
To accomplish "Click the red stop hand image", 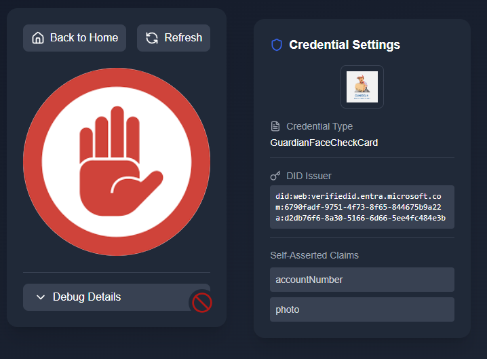I will click(x=117, y=162).
